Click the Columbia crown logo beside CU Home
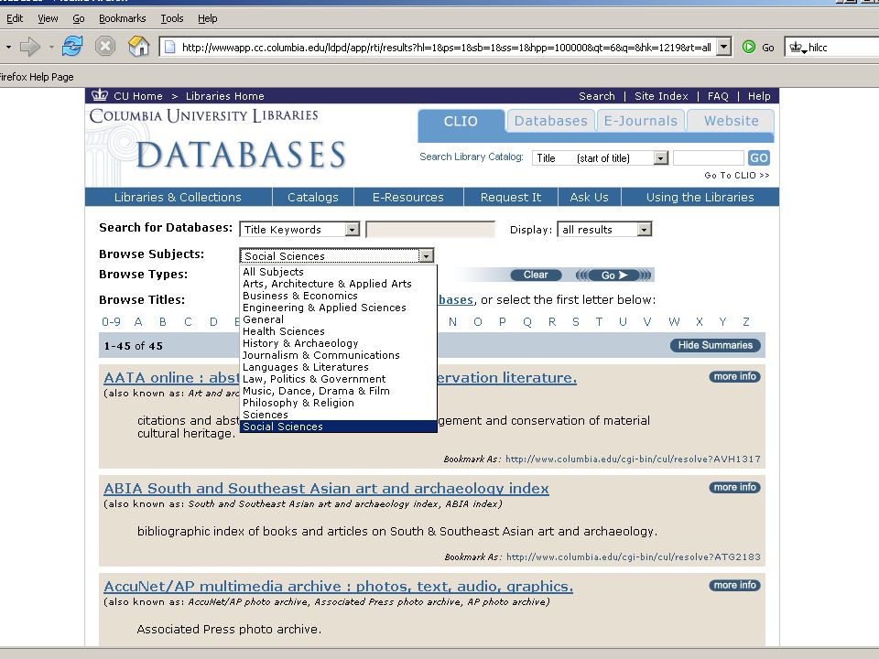Image resolution: width=879 pixels, height=659 pixels. pyautogui.click(x=99, y=94)
